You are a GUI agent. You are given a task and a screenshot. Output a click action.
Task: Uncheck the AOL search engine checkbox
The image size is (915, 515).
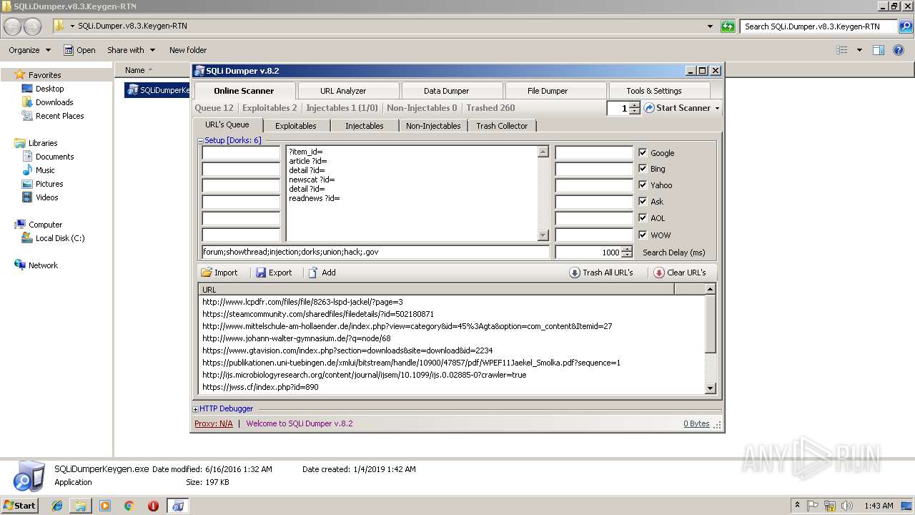(x=643, y=217)
